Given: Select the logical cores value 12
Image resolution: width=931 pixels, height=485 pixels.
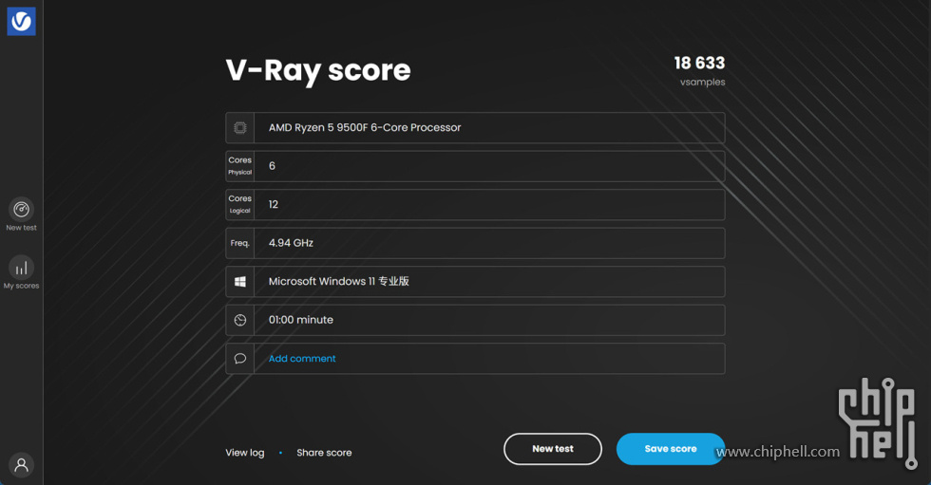Looking at the screenshot, I should point(274,205).
